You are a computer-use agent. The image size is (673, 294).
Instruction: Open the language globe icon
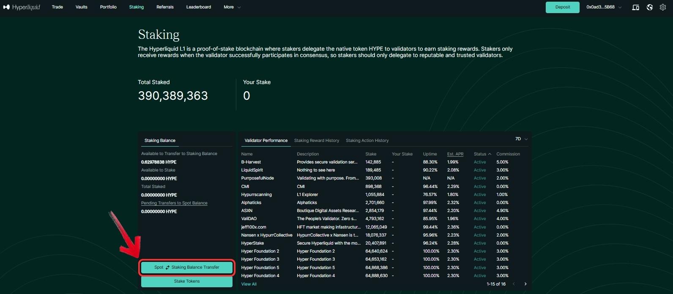click(650, 7)
